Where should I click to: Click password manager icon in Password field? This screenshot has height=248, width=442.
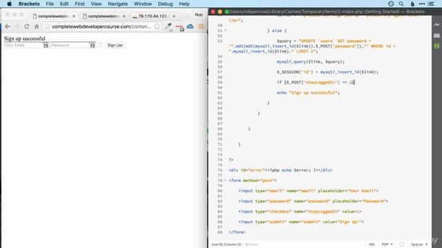tap(92, 45)
